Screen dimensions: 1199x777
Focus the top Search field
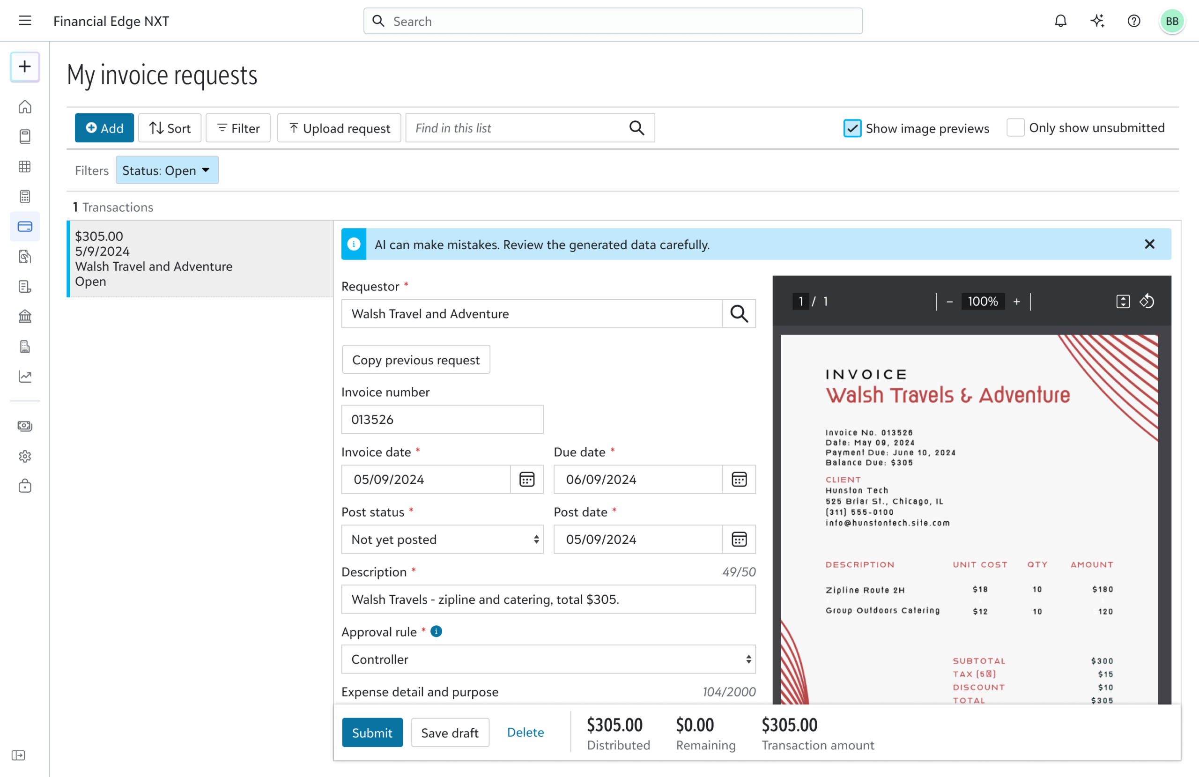point(613,21)
